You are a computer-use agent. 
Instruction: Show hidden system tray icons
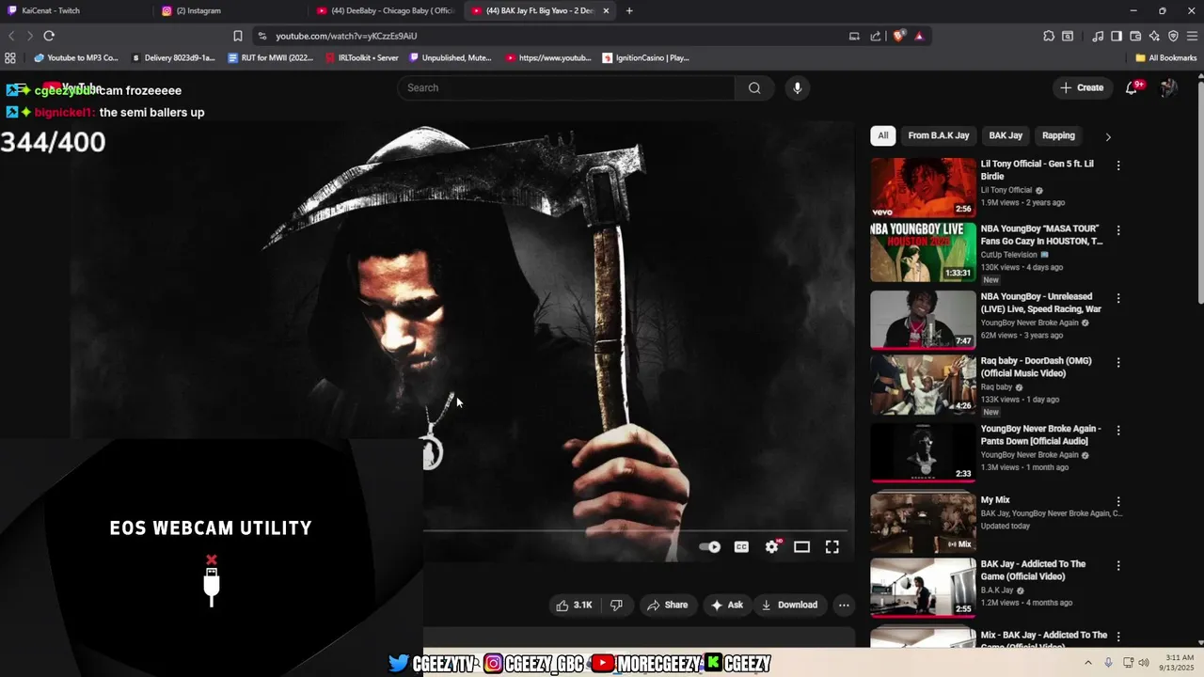click(x=1088, y=663)
